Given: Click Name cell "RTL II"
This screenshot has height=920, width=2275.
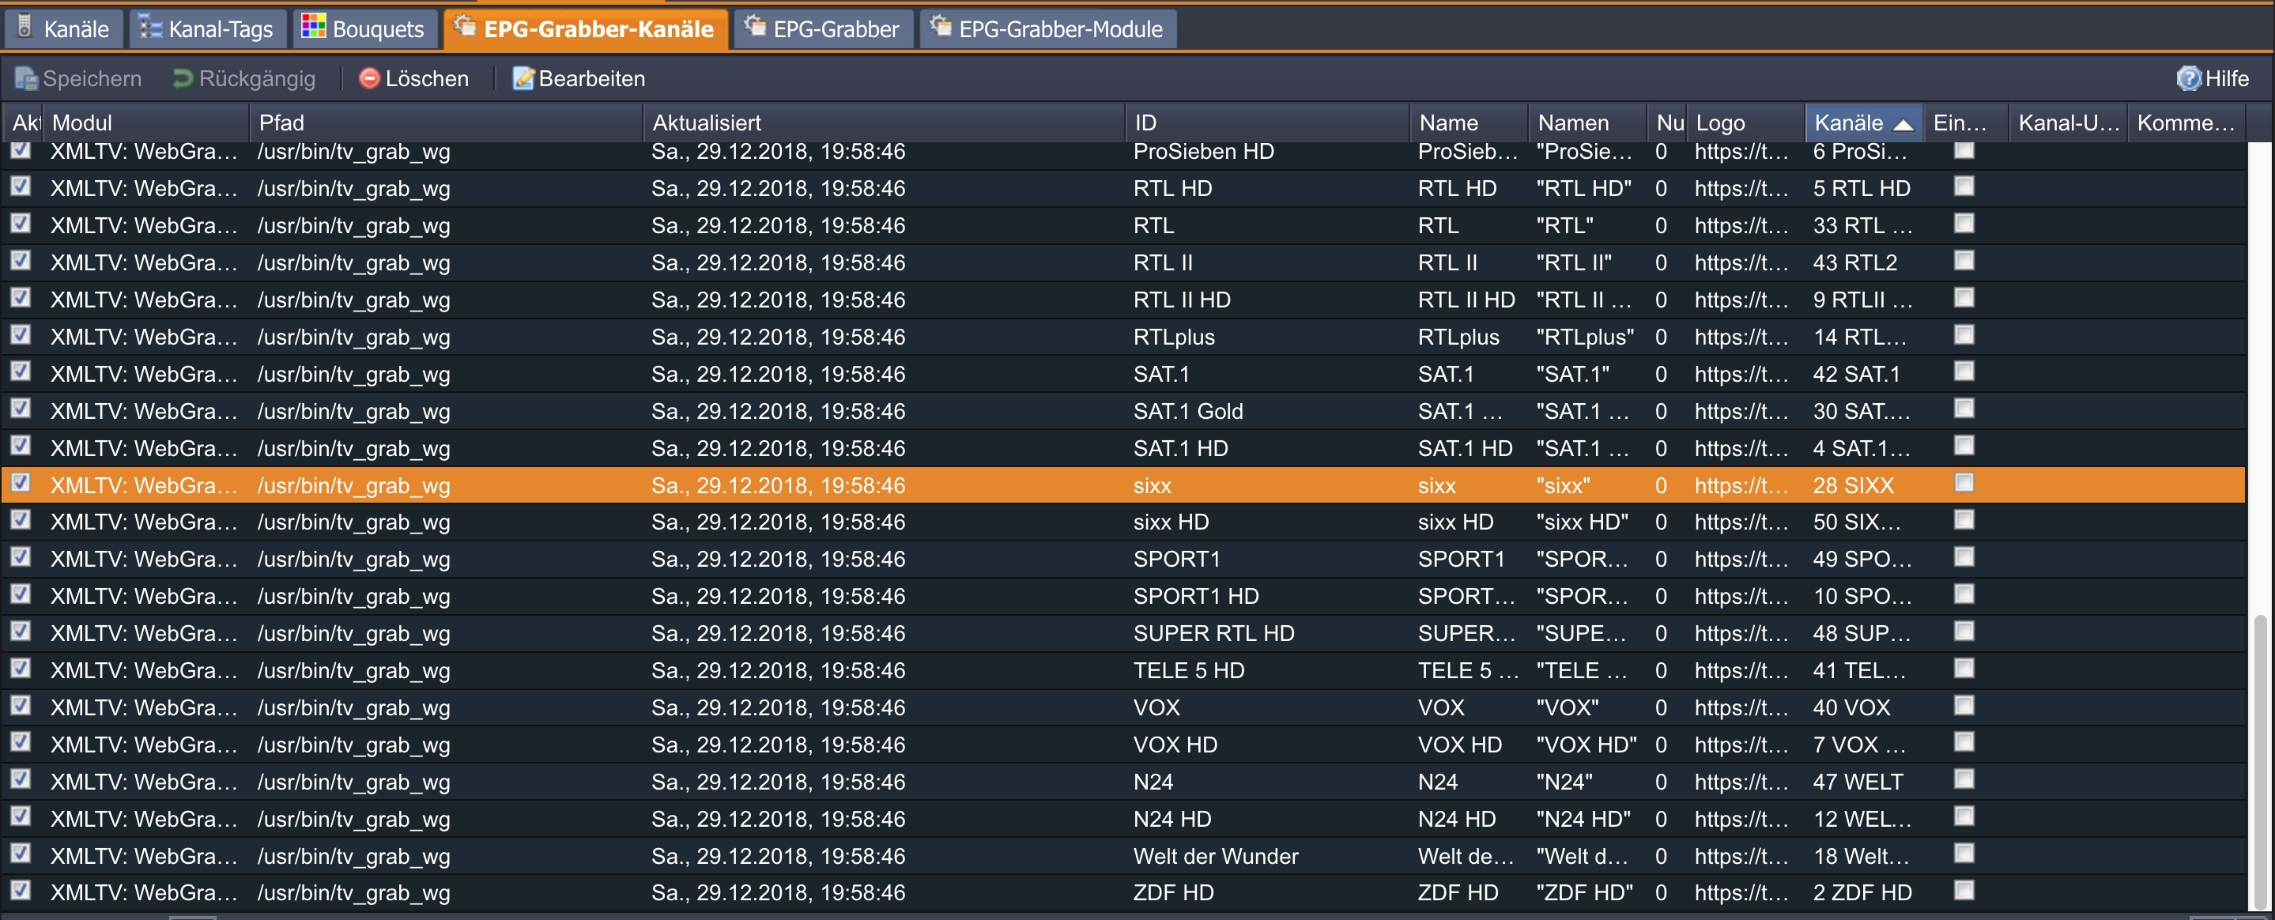Looking at the screenshot, I should pos(1447,262).
